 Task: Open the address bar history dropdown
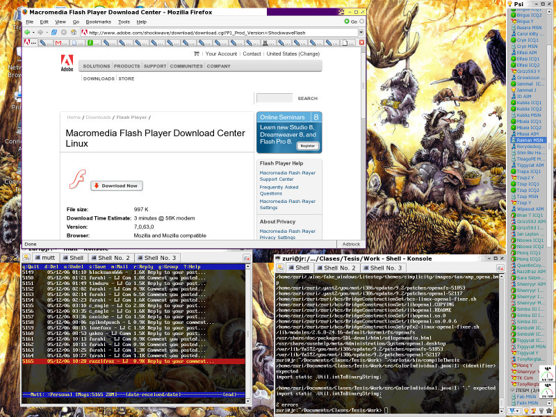[361, 31]
